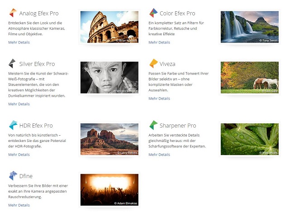Click the text 'Schärfungssoftware der Experten.'

pos(177,146)
